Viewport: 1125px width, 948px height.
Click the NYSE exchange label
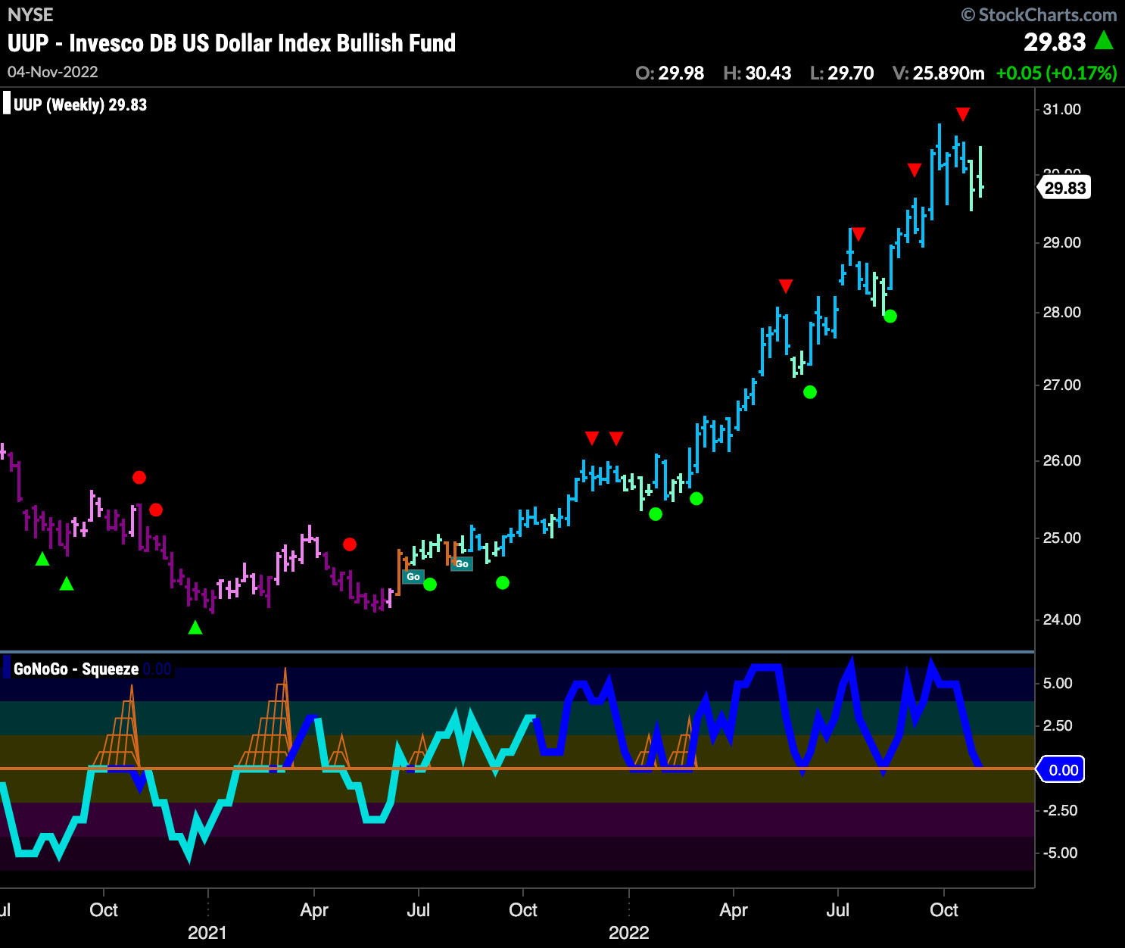pos(30,14)
